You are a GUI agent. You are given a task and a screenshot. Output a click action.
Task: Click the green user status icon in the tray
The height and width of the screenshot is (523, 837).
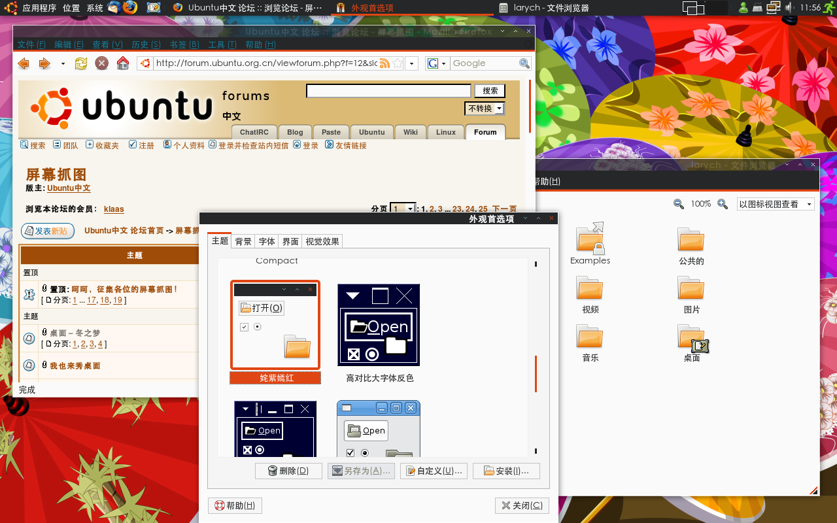point(743,8)
